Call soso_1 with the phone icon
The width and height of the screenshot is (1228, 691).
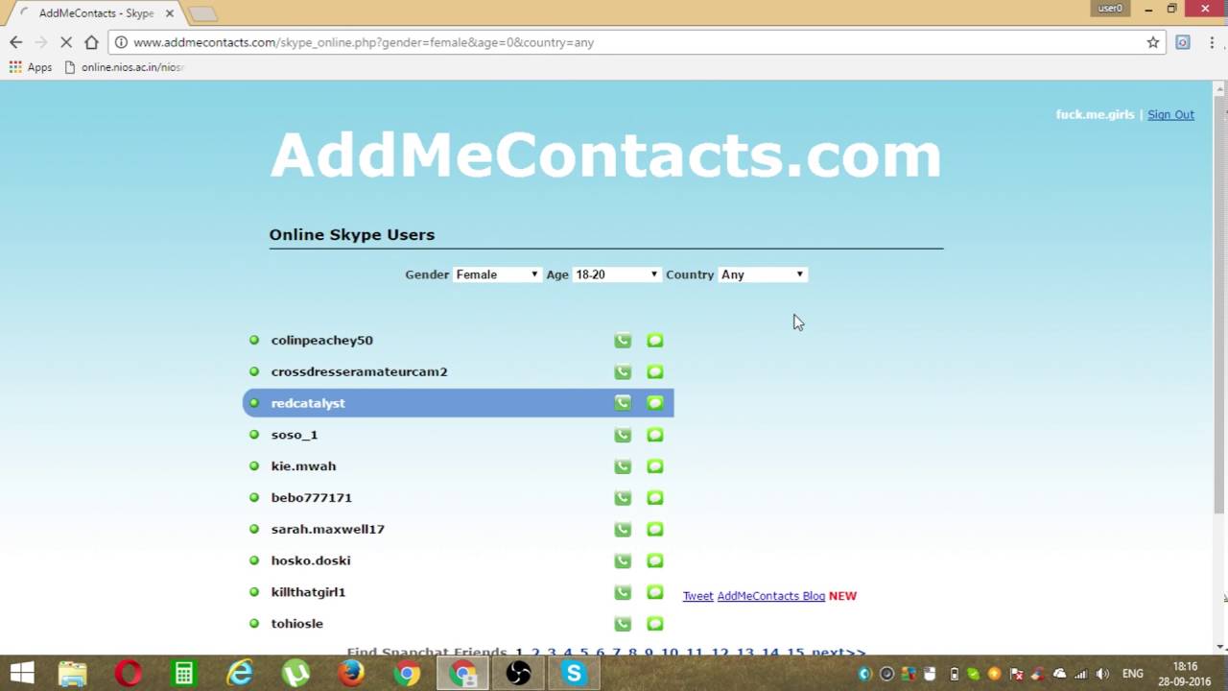(x=623, y=435)
